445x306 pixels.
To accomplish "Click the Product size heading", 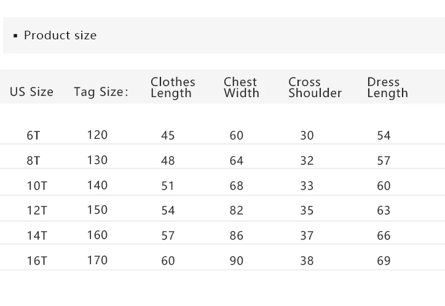I will click(x=60, y=36).
